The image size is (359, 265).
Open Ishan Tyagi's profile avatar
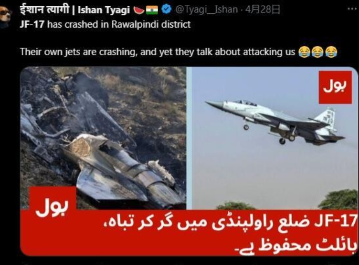[x=5, y=14]
